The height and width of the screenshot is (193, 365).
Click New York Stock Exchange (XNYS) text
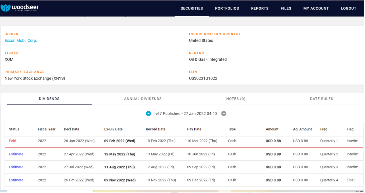[35, 78]
